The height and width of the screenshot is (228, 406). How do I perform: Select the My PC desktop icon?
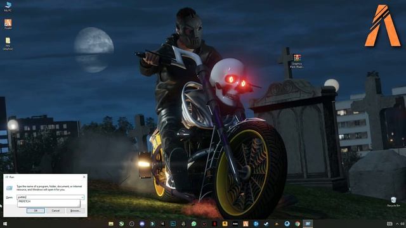point(8,7)
